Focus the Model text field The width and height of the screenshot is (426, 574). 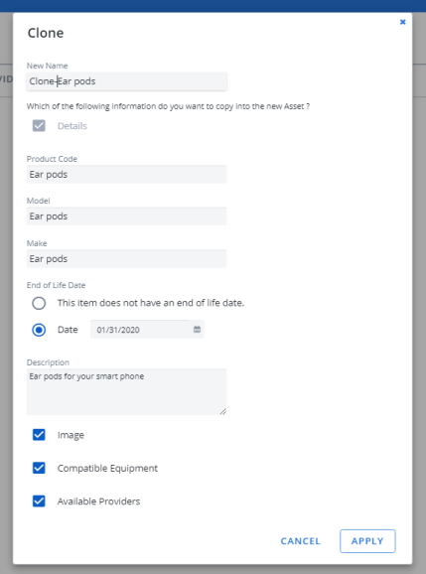(127, 215)
